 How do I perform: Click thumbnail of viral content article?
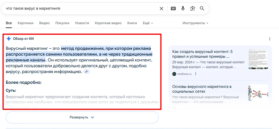tap(258, 59)
